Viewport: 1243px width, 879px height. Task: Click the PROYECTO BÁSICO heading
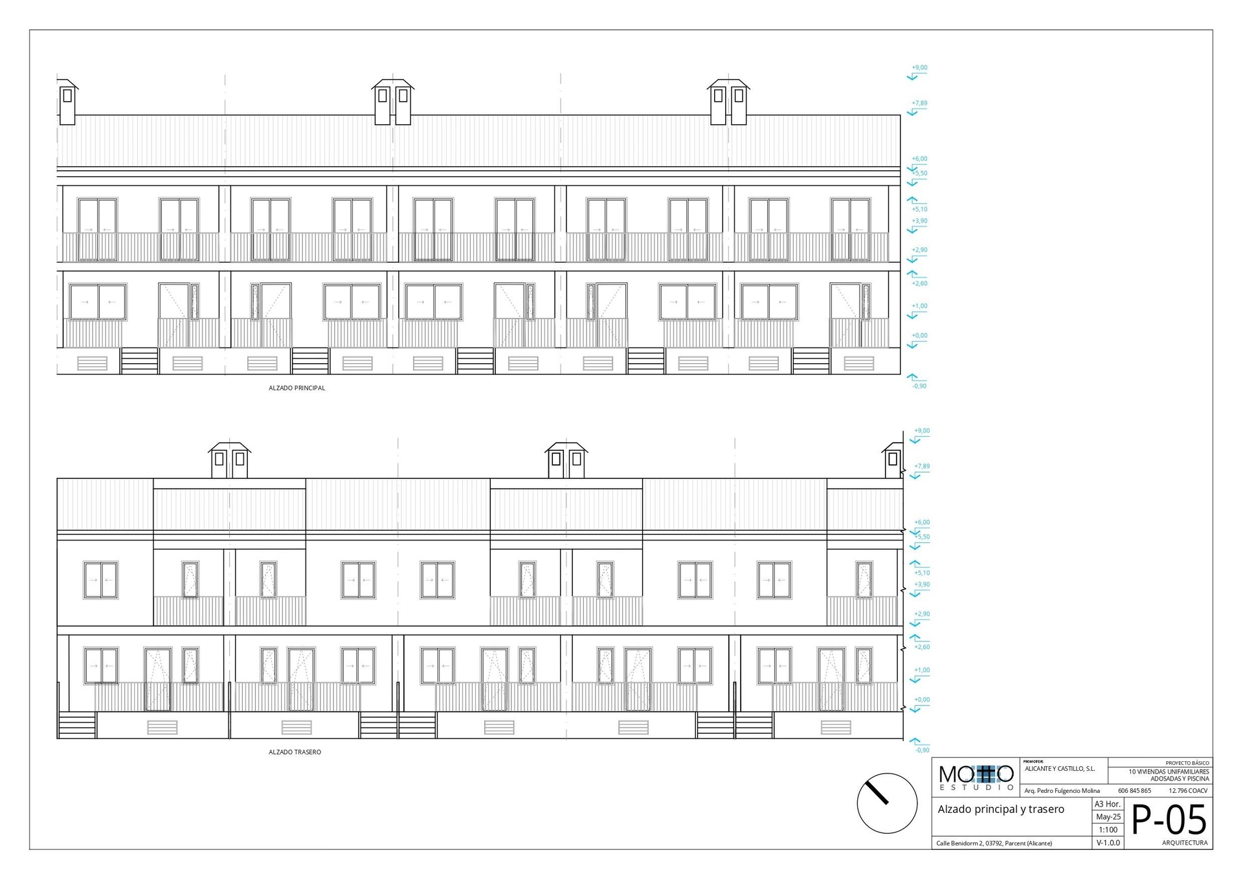1187,763
